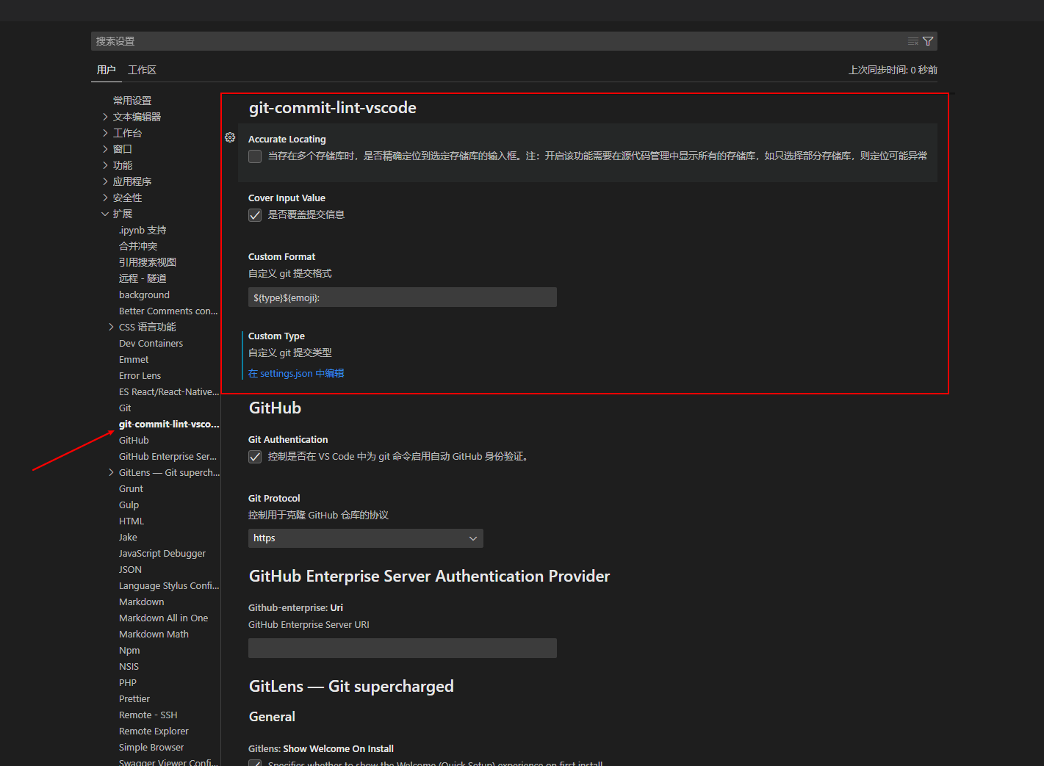Screen dimensions: 1044x766
Task: Select Markdown Math in the tree
Action: point(154,634)
